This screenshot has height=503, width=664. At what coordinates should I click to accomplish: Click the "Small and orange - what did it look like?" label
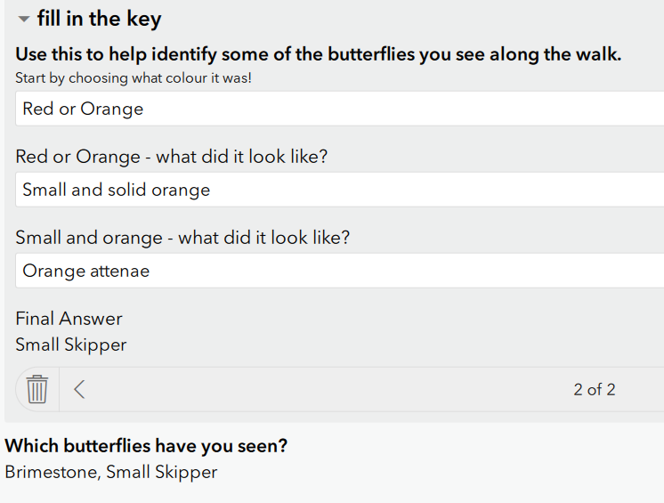pyautogui.click(x=182, y=238)
